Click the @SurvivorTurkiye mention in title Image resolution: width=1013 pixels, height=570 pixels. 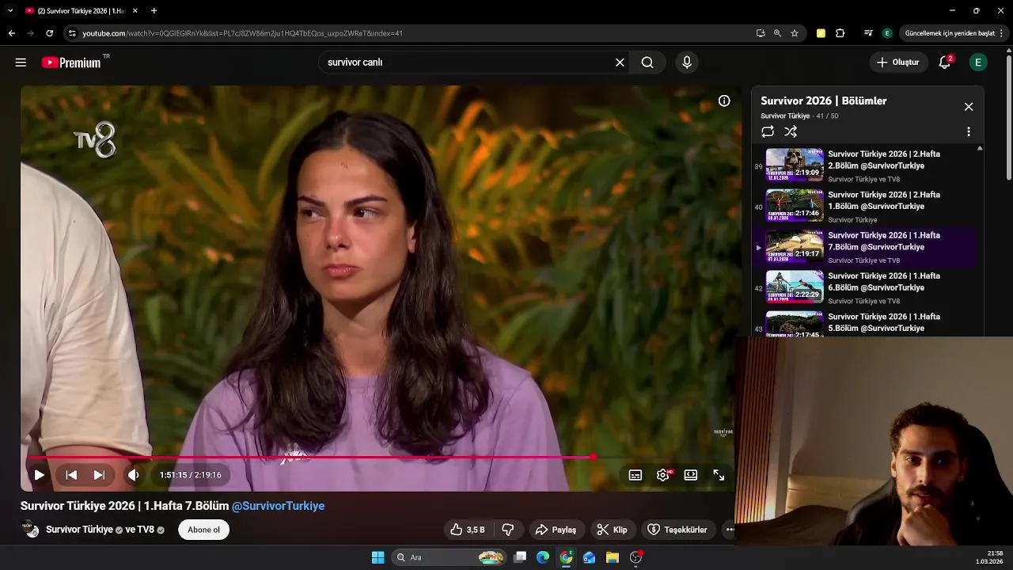(278, 506)
